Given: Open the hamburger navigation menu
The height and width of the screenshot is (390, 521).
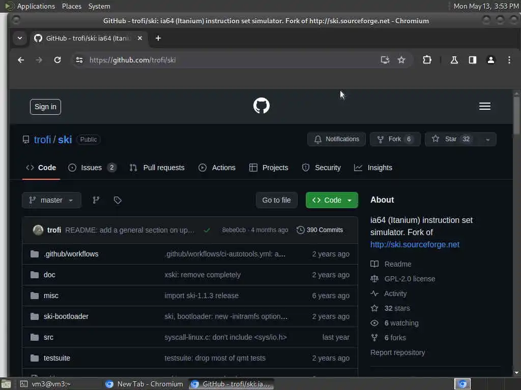Looking at the screenshot, I should coord(484,106).
